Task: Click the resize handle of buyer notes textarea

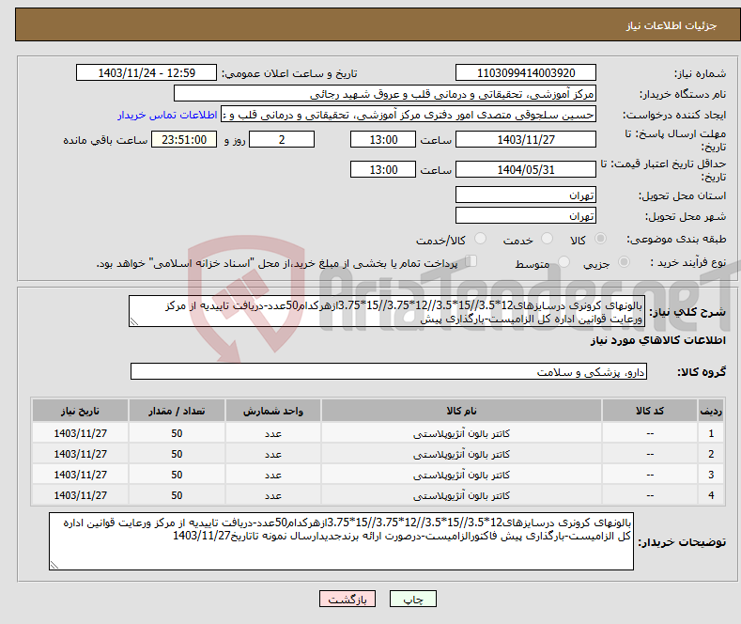Action: [x=54, y=565]
